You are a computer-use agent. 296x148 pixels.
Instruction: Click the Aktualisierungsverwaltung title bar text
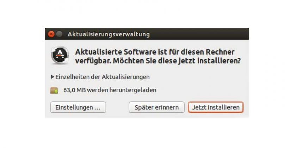click(109, 35)
